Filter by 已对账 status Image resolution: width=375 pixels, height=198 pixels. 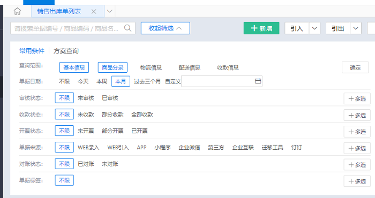coord(86,164)
